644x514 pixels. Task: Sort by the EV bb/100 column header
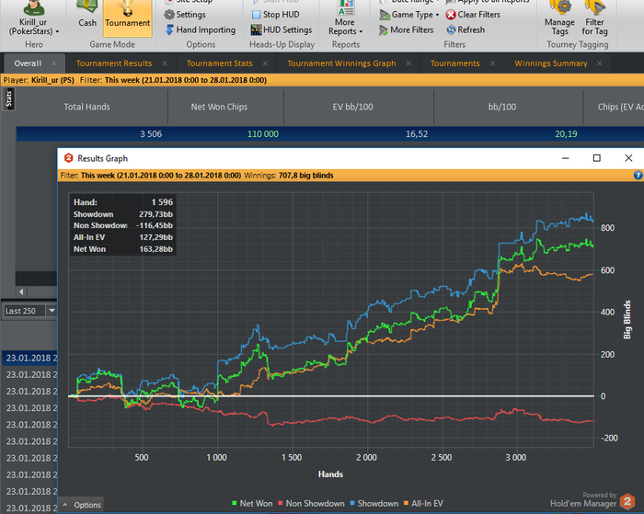pos(352,107)
